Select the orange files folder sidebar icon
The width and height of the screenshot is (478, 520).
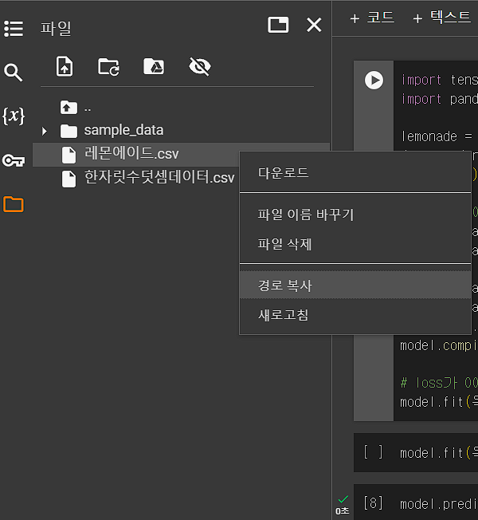[x=14, y=204]
